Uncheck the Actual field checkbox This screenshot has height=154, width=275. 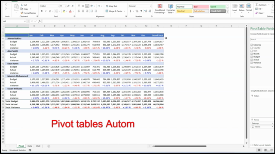pyautogui.click(x=251, y=60)
